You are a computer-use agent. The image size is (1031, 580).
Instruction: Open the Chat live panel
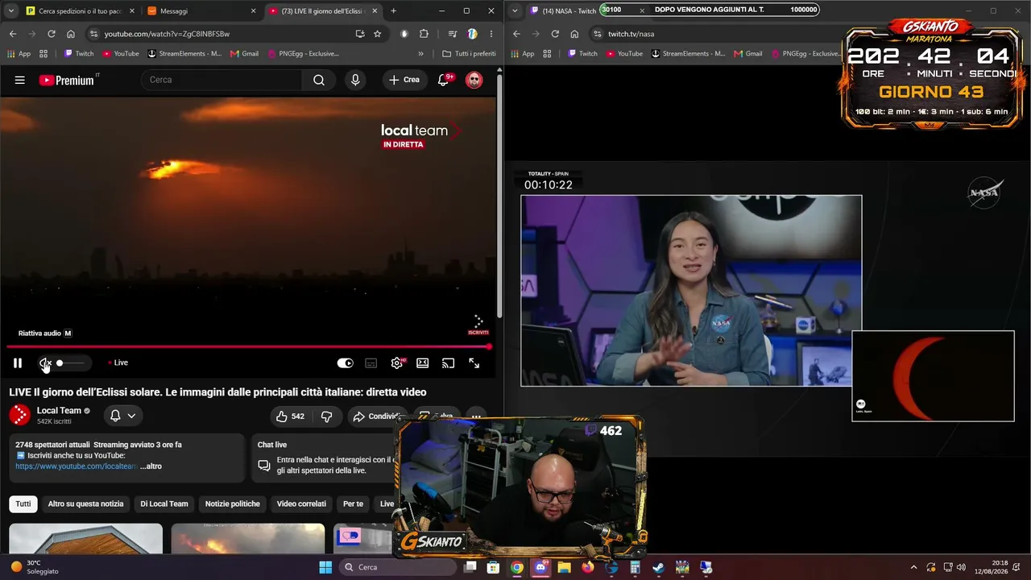322,458
